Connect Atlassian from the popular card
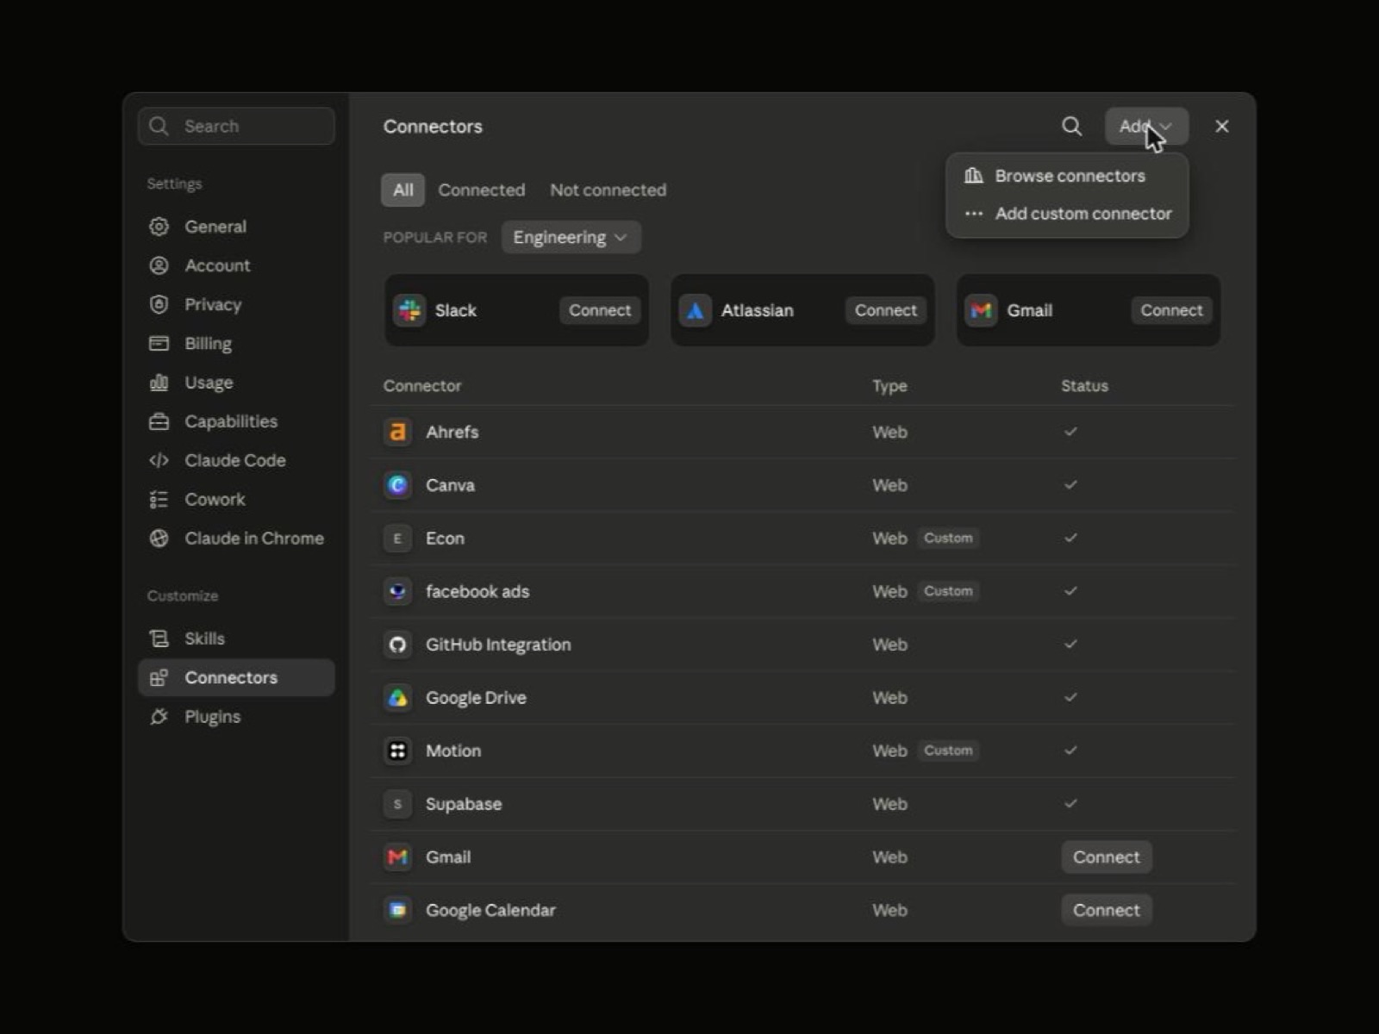Screen dimensions: 1379x1034 pyautogui.click(x=886, y=310)
